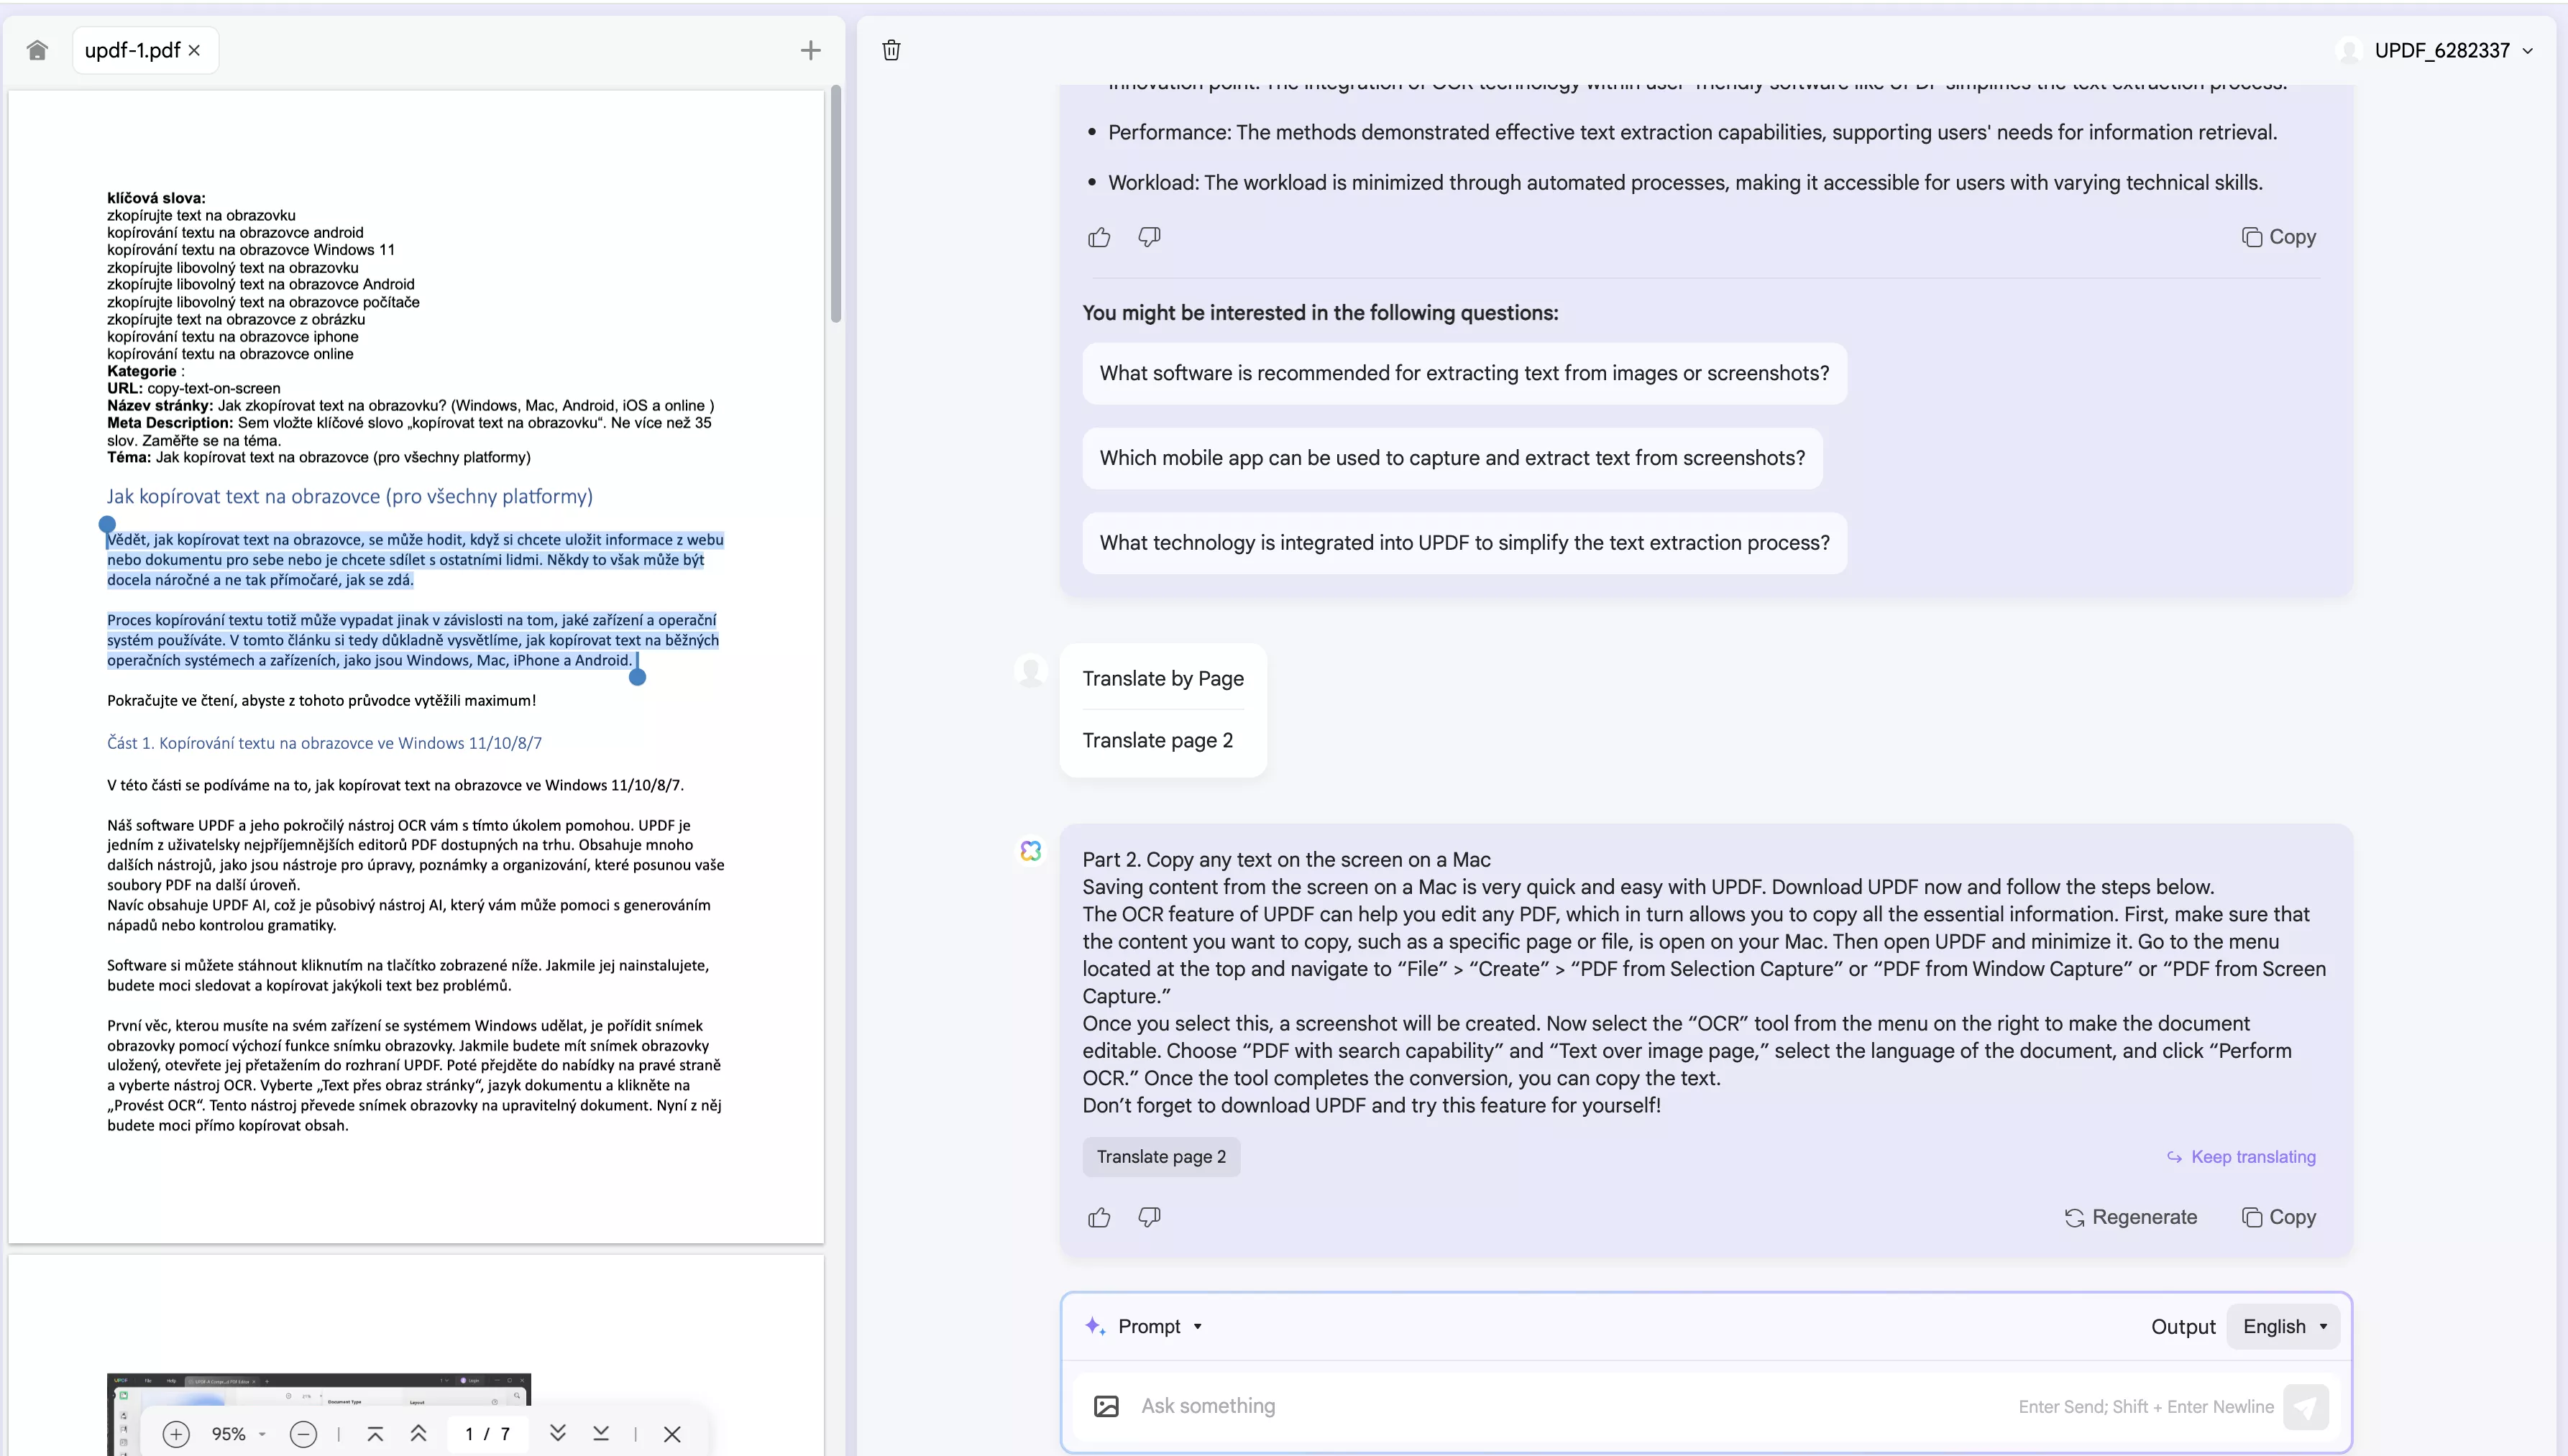This screenshot has width=2568, height=1456.
Task: Select the question about mobile text extraction apps
Action: click(1452, 458)
